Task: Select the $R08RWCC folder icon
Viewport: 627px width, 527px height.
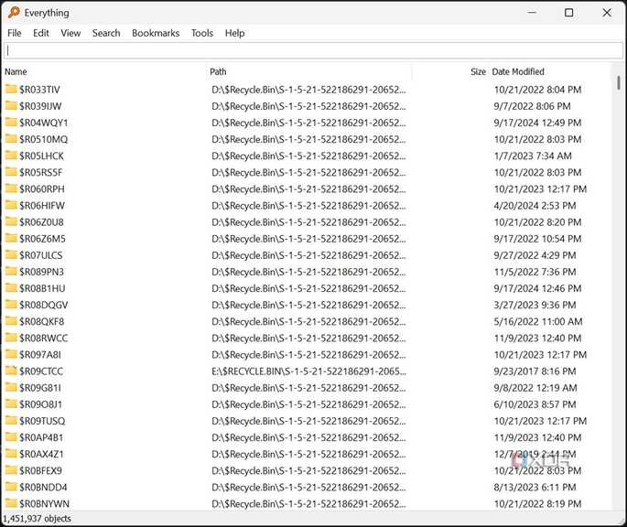Action: click(x=11, y=338)
